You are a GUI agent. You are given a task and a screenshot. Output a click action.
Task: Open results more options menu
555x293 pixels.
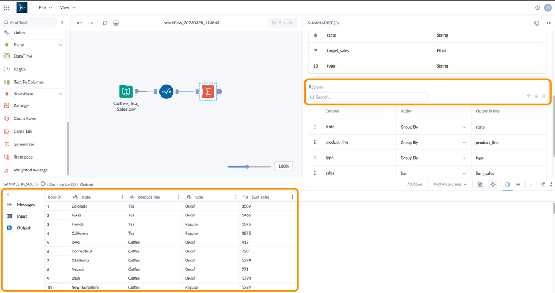531,184
